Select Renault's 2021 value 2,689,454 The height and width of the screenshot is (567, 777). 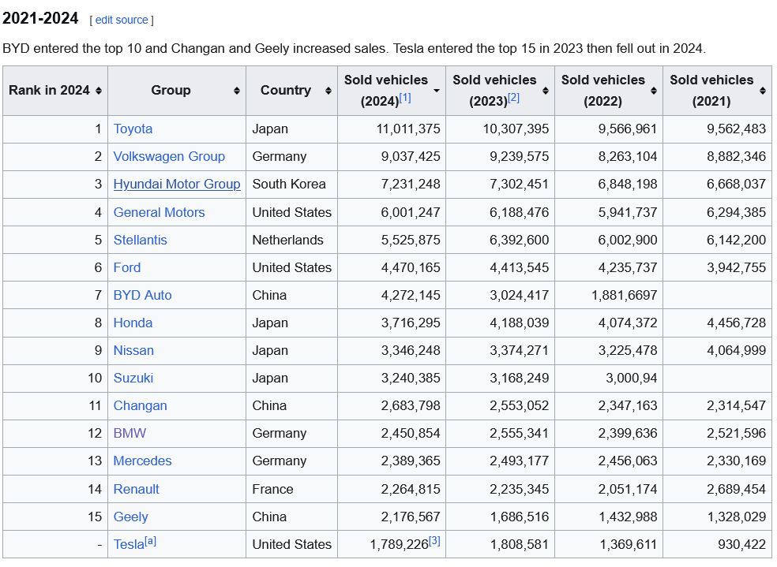coord(737,489)
